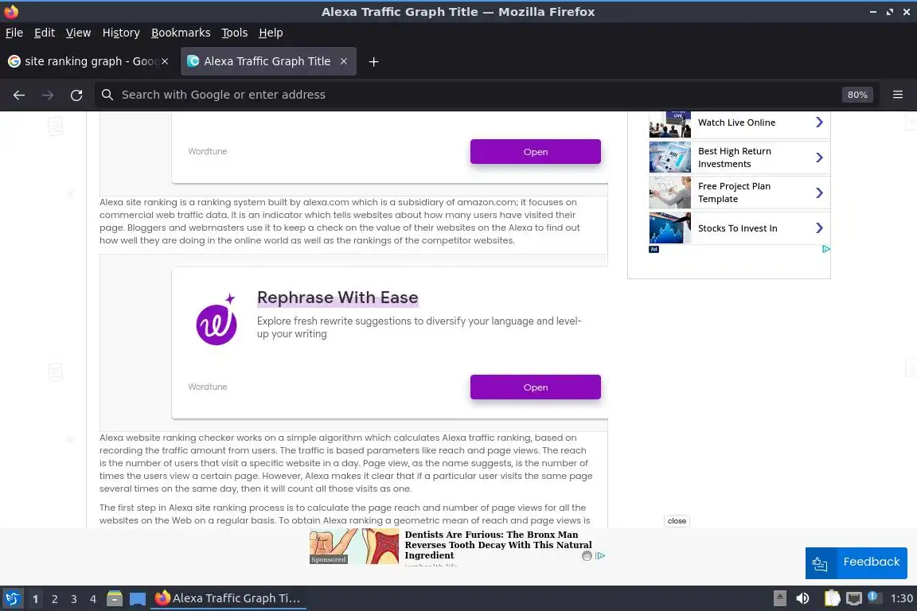
Task: Go back to the previous page
Action: [19, 95]
